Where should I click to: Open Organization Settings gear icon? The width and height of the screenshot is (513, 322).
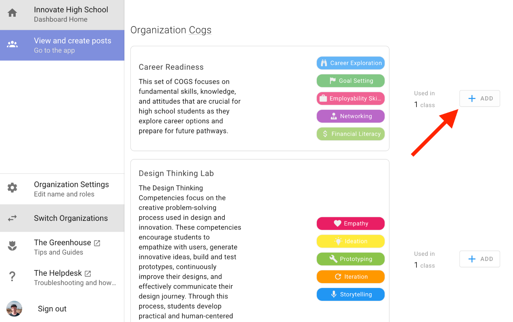click(x=12, y=188)
